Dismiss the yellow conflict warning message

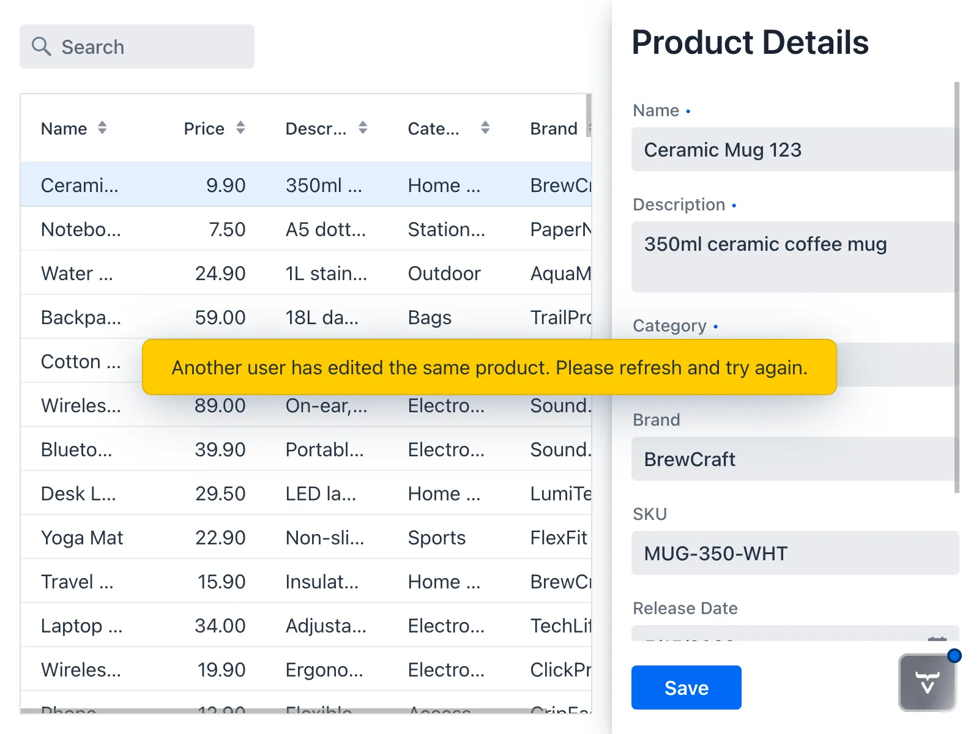[x=488, y=367]
